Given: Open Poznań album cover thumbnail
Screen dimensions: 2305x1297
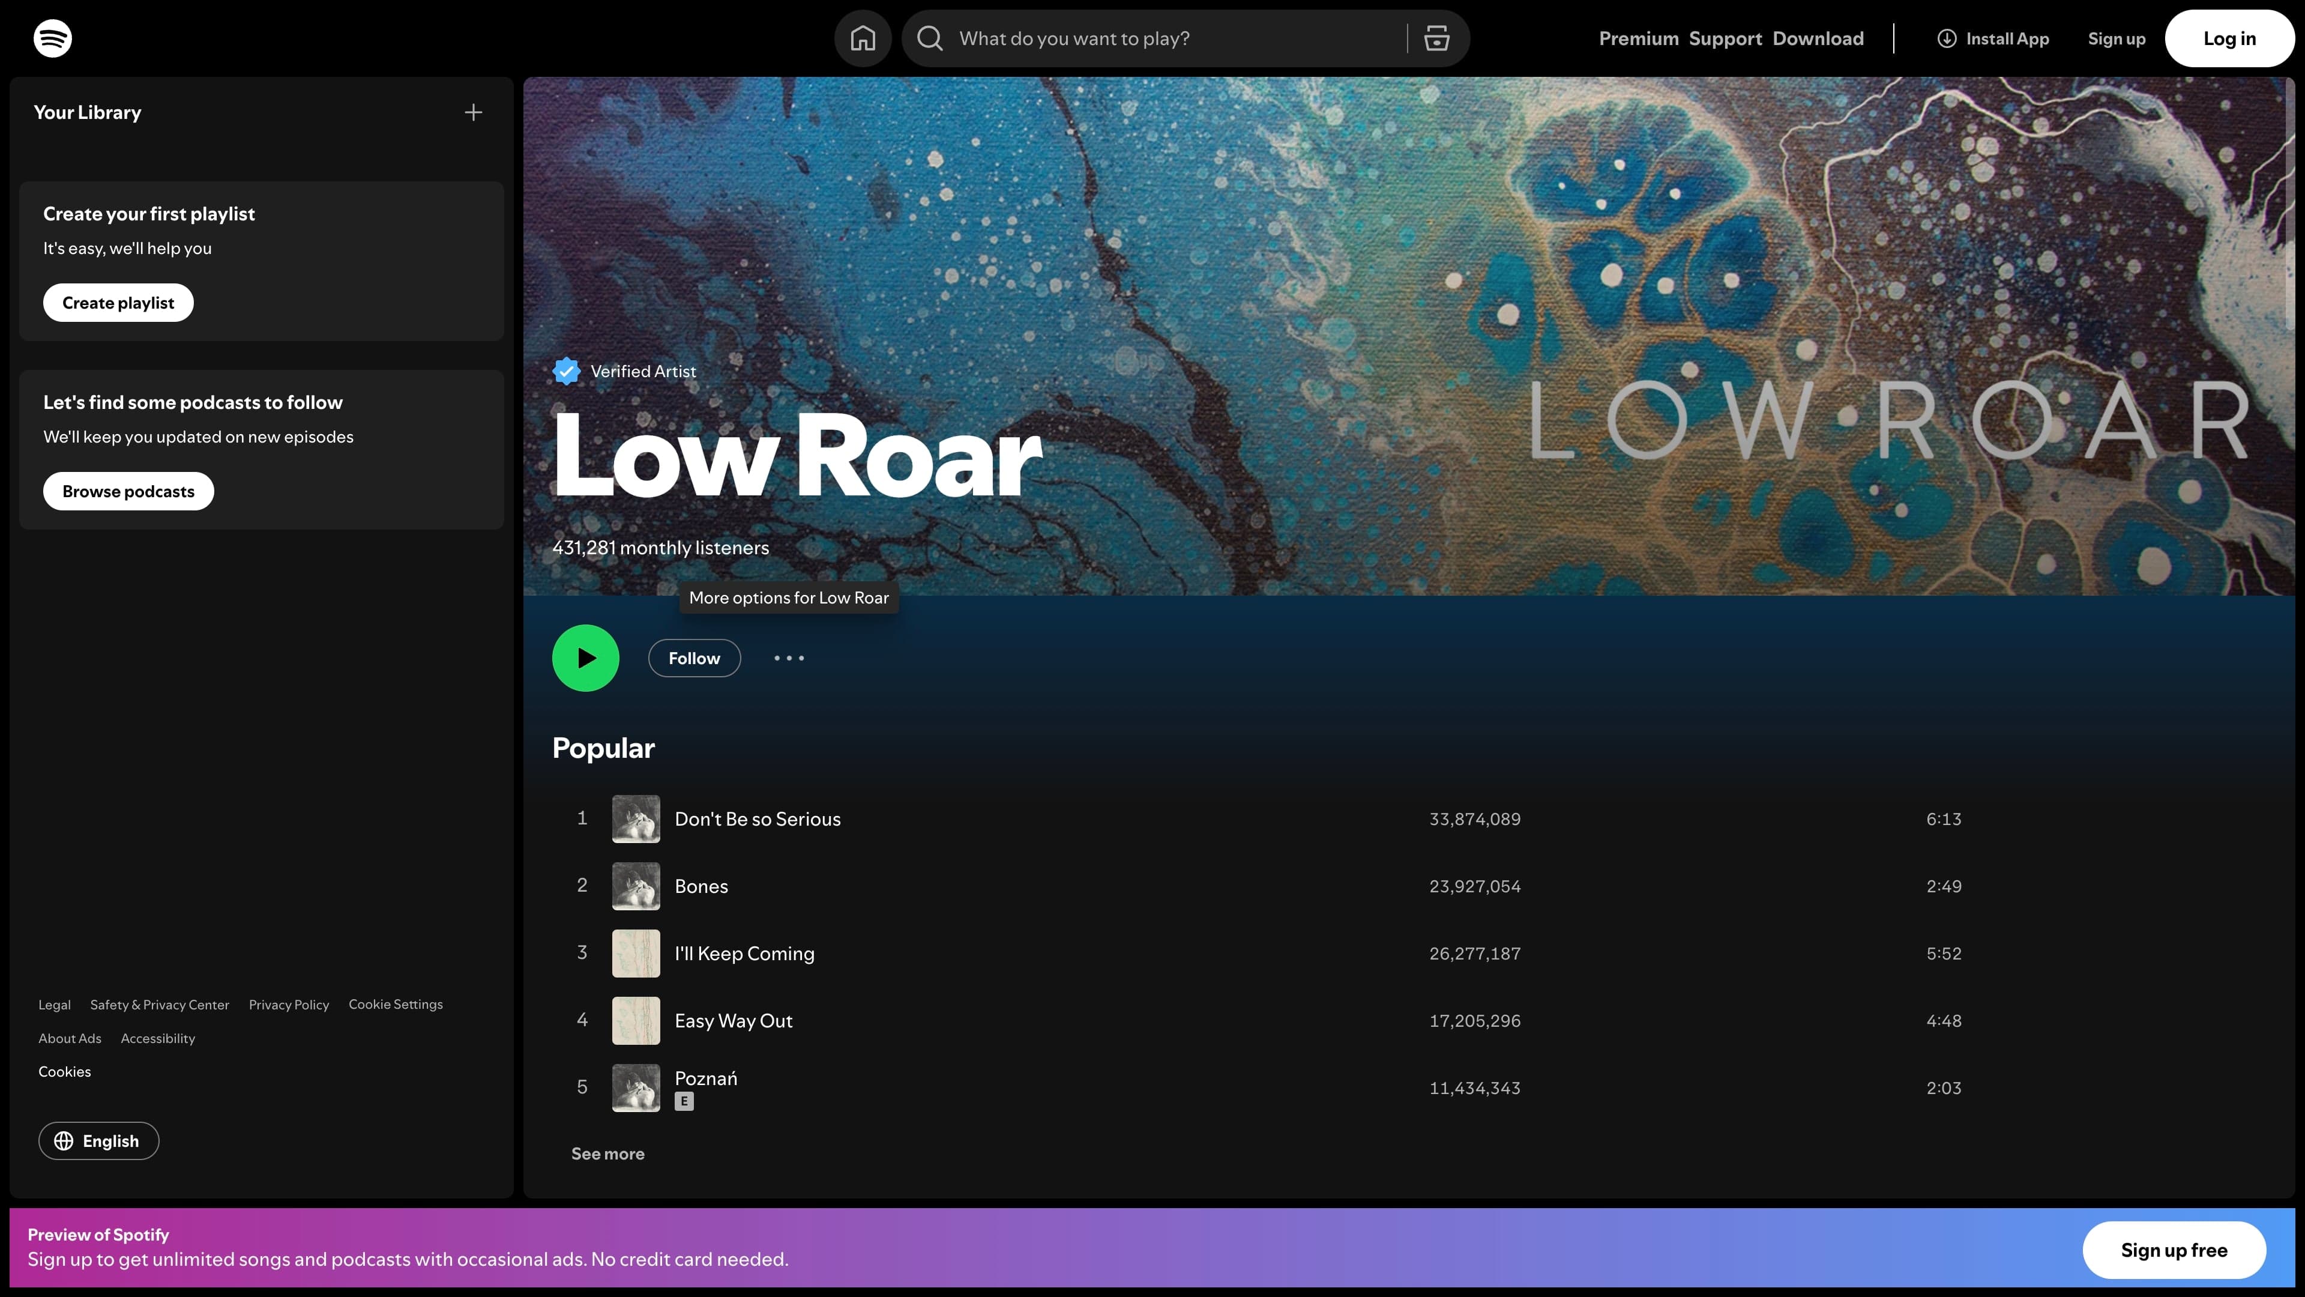Looking at the screenshot, I should (x=635, y=1087).
